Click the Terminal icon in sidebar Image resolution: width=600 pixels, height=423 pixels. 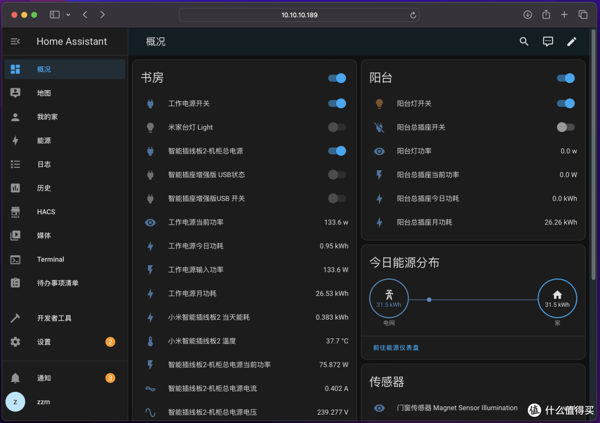[16, 260]
